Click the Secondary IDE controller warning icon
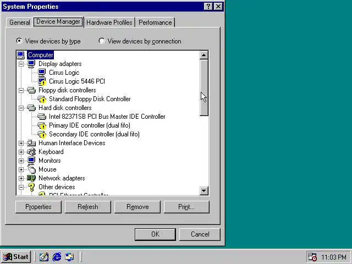This screenshot has height=264, width=352. (42, 134)
